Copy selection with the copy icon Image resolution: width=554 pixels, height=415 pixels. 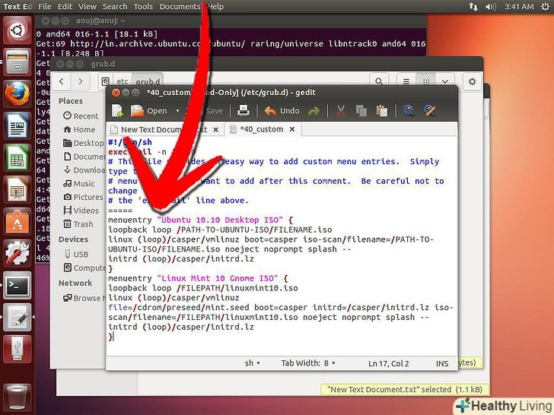(x=361, y=111)
